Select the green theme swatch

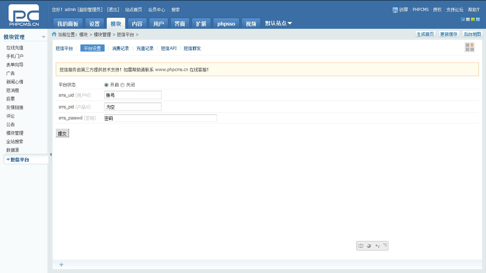(473, 20)
